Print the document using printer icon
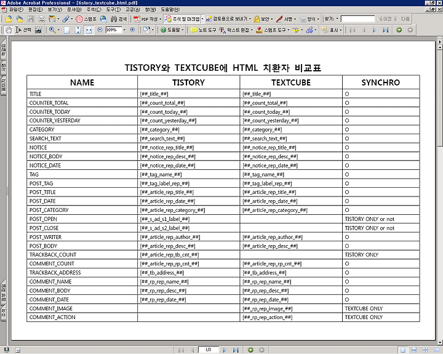 tap(42, 19)
